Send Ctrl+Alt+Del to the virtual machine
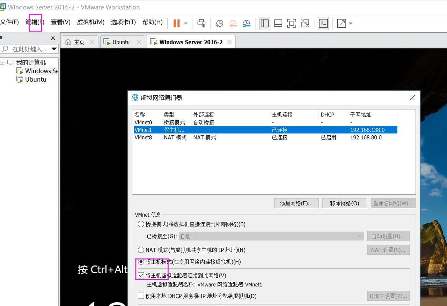 [x=201, y=23]
